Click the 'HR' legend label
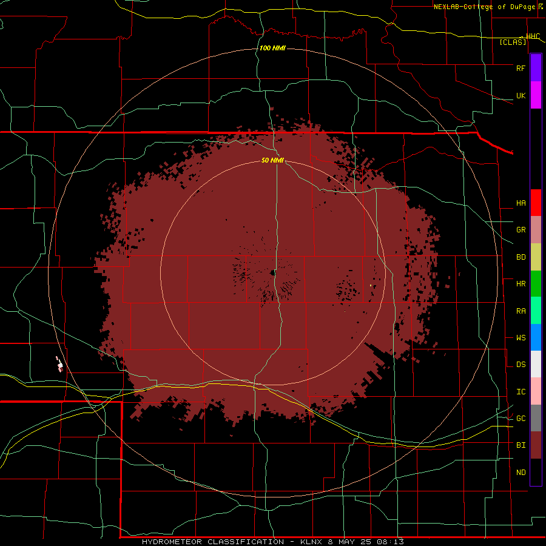The width and height of the screenshot is (546, 546). (x=521, y=284)
